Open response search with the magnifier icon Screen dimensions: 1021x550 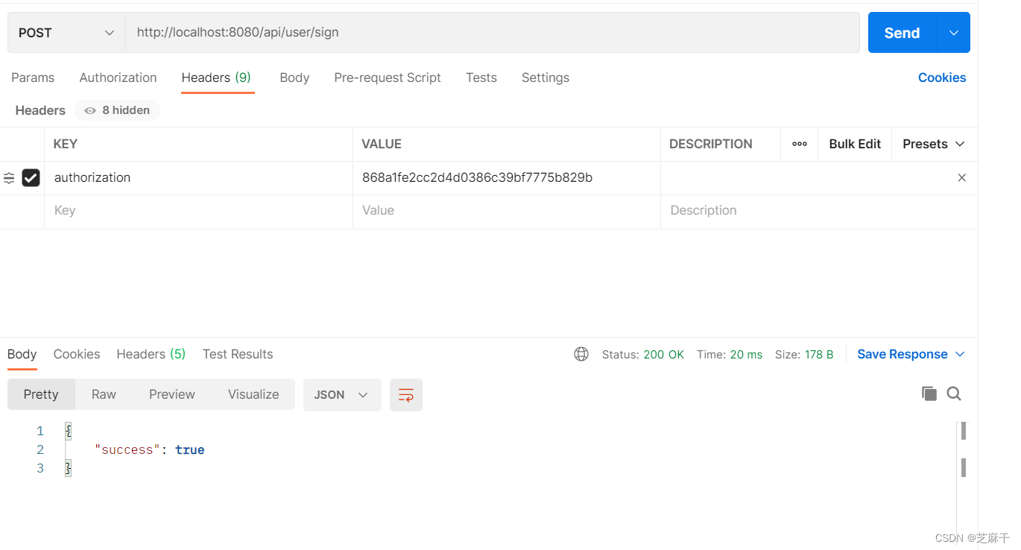click(955, 393)
